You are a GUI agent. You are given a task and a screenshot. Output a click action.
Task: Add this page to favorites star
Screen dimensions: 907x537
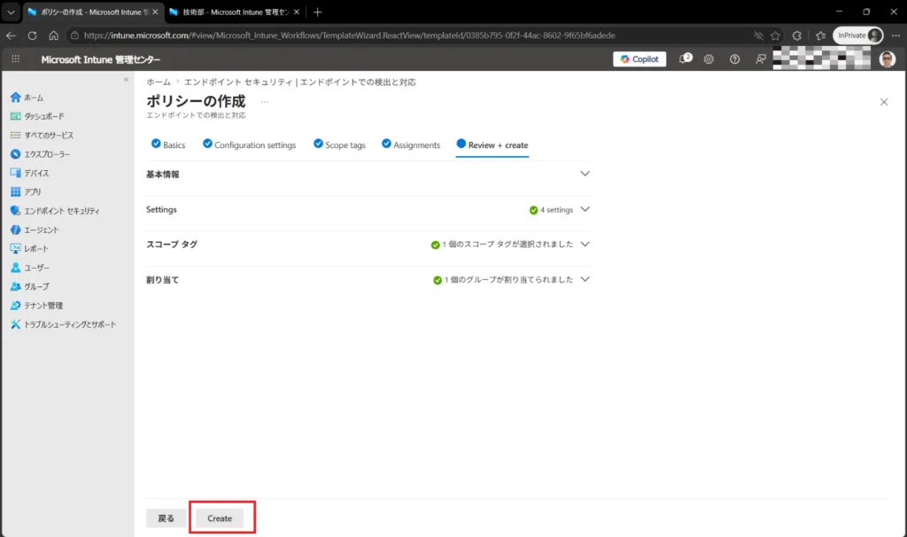[775, 35]
